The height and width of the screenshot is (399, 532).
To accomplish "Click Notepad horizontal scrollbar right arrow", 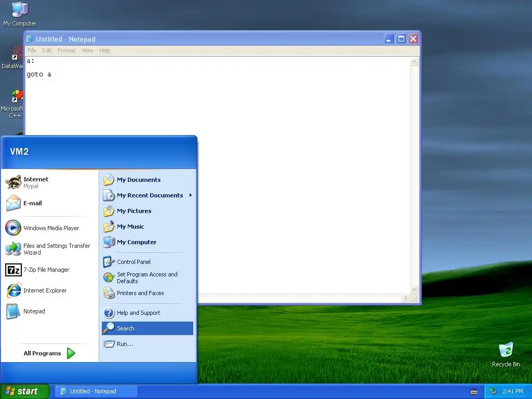I will (x=405, y=298).
